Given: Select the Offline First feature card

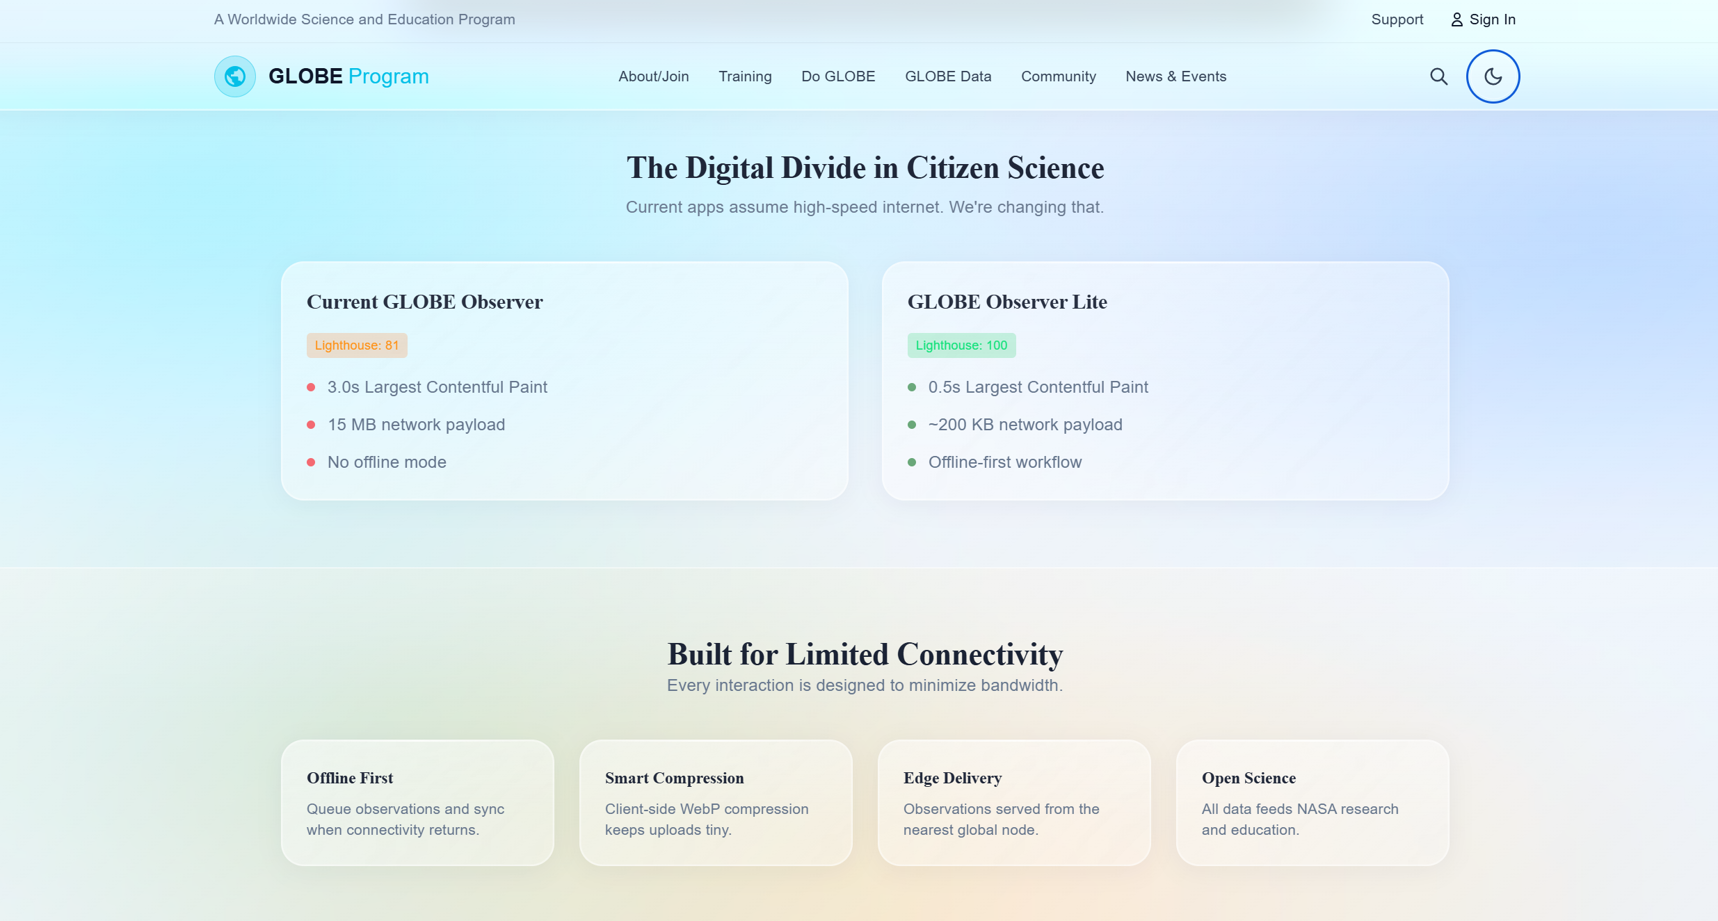Looking at the screenshot, I should (417, 802).
